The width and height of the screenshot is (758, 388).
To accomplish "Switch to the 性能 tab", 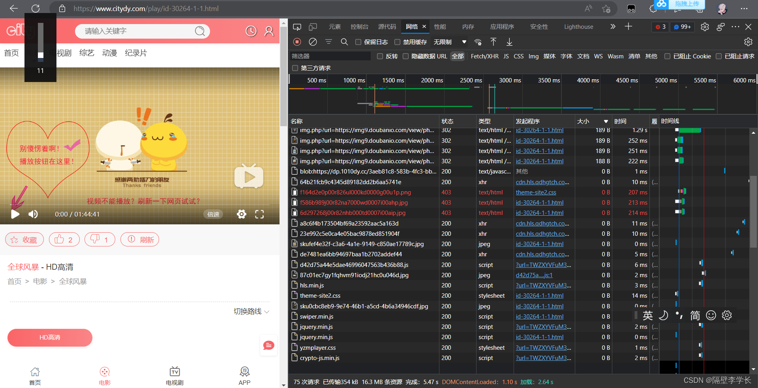I will click(x=440, y=27).
